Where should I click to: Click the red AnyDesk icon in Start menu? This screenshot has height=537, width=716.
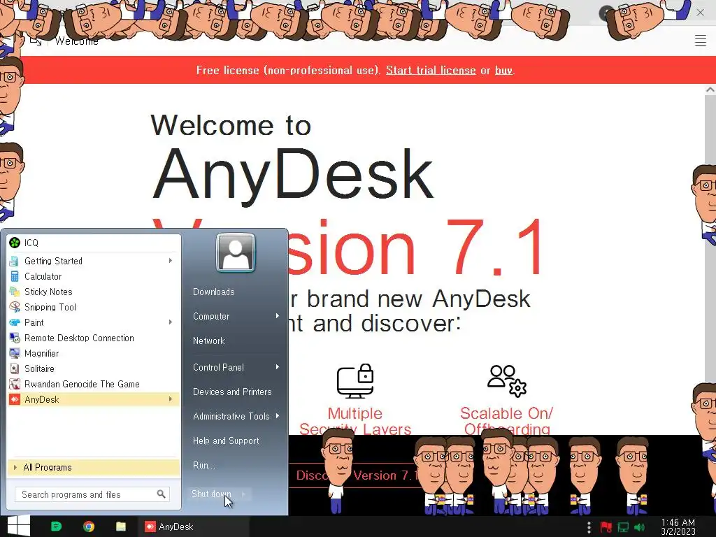pyautogui.click(x=15, y=399)
